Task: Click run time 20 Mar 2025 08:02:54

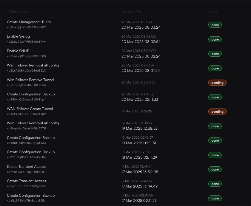Action: 141,41
